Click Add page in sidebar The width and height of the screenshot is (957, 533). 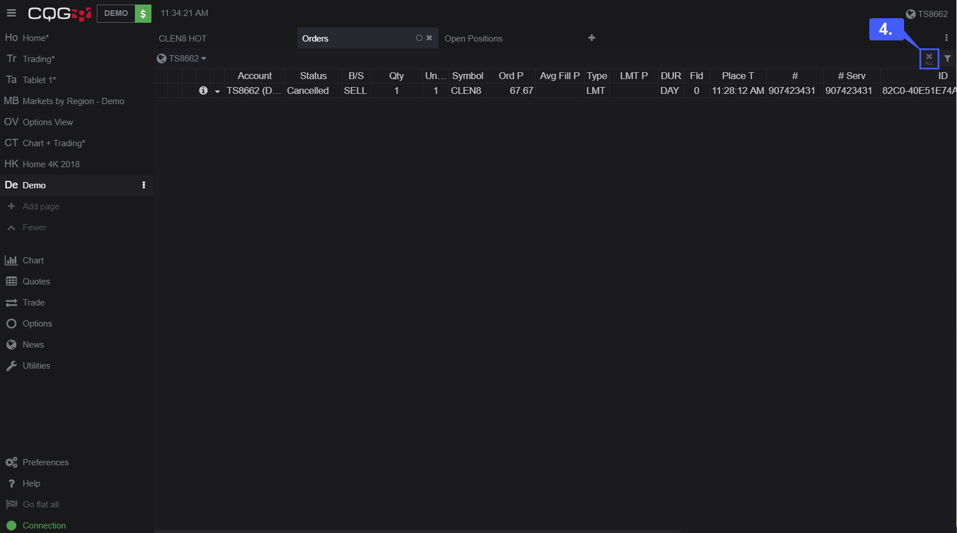point(76,206)
